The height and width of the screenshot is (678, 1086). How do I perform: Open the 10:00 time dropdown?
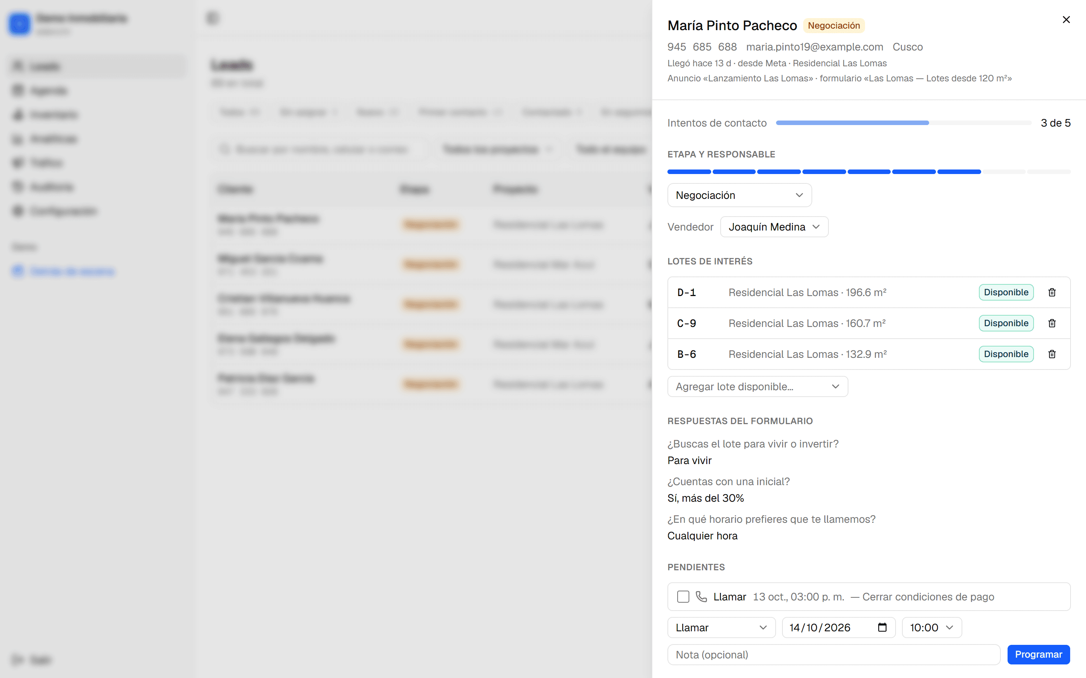(x=932, y=627)
